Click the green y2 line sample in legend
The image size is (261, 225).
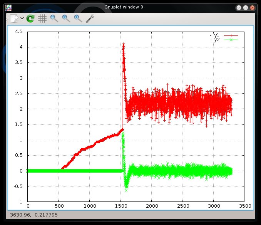coord(231,40)
